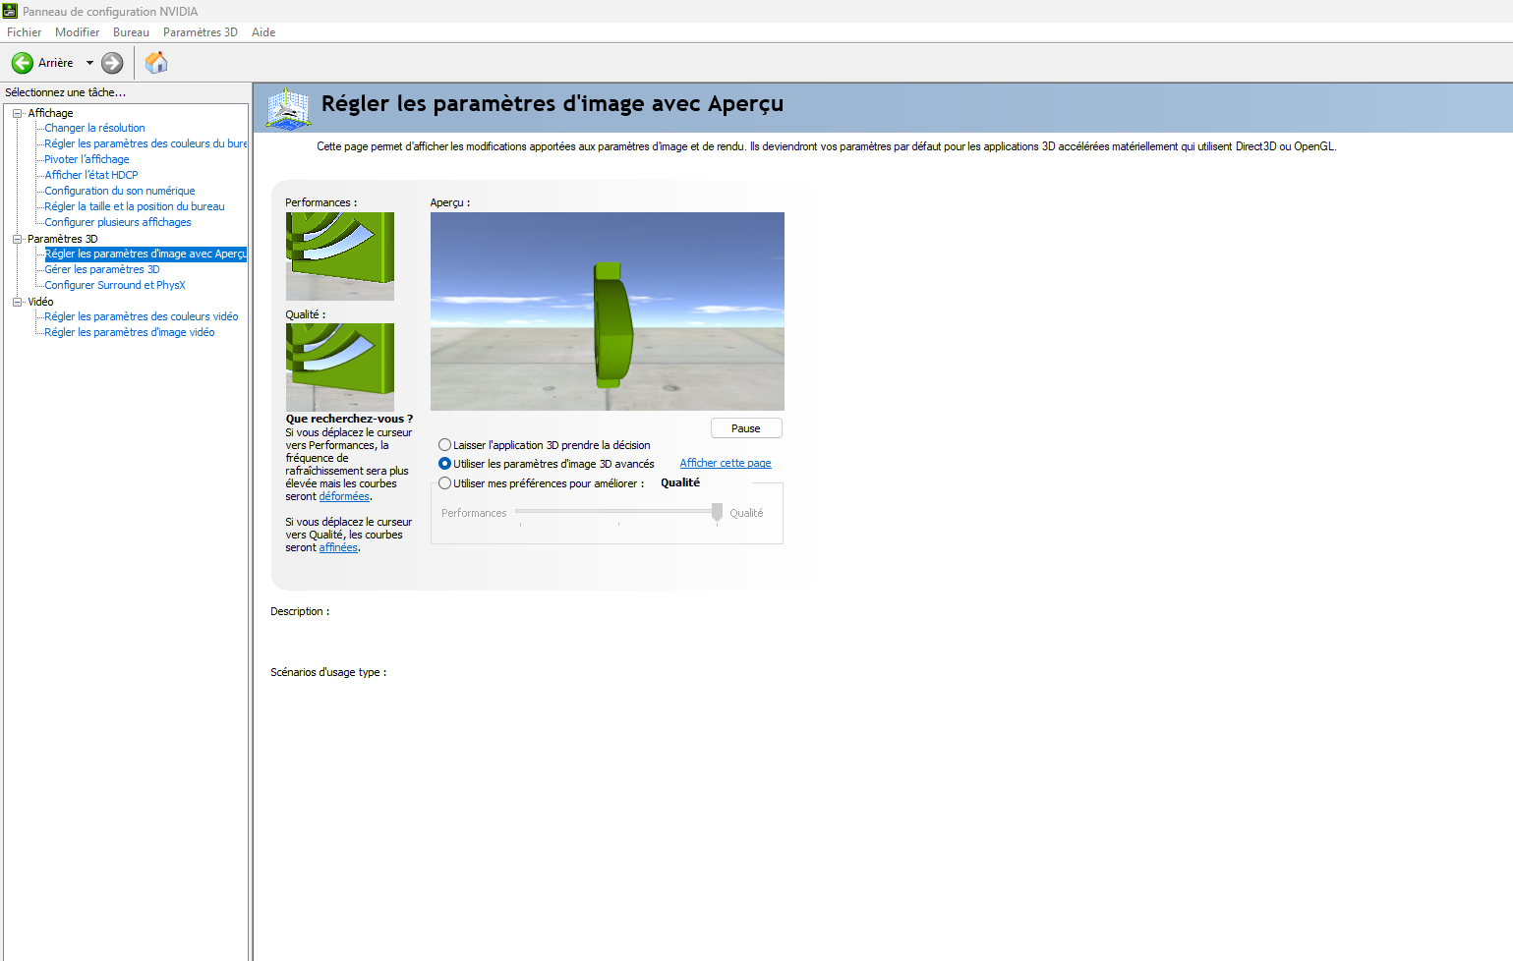Open the Bureau menu
The width and height of the screenshot is (1513, 961).
(131, 32)
